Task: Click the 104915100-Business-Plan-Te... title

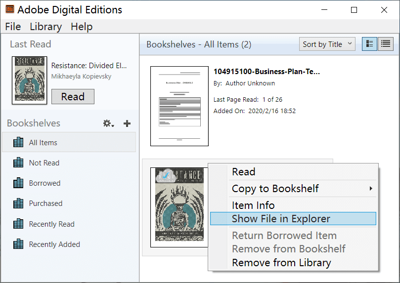Action: 267,72
